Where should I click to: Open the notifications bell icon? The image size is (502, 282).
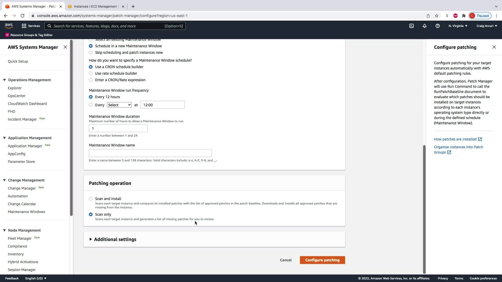click(x=425, y=26)
